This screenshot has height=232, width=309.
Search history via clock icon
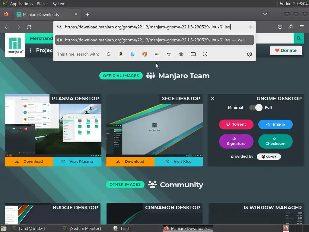[205, 54]
